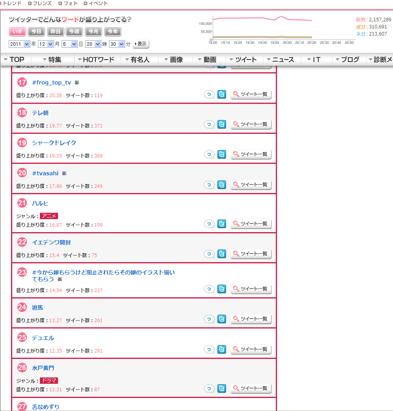The width and height of the screenshot is (393, 411).
Task: Select the 昨日 time range
Action: (56, 32)
